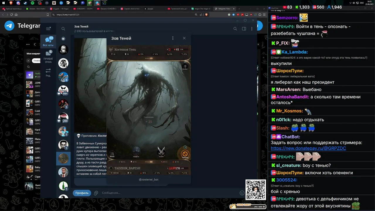Click the Противник message line
This screenshot has height=211, width=375.
pos(91,136)
